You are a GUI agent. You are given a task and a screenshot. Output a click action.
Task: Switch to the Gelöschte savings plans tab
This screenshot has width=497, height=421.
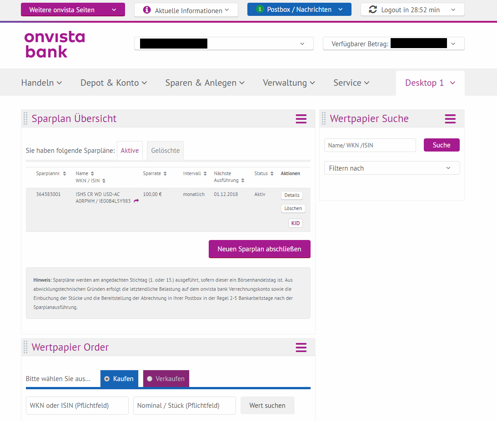165,151
